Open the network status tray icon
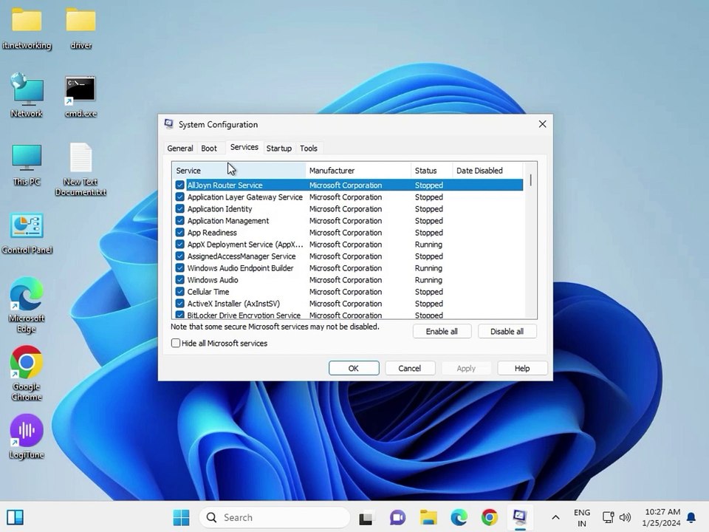This screenshot has width=709, height=532. (608, 517)
